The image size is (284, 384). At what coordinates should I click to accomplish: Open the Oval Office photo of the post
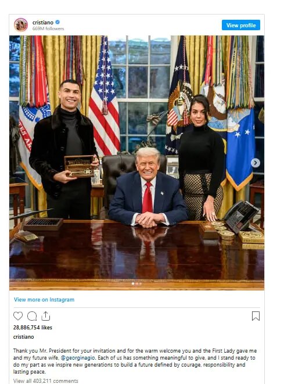click(136, 163)
